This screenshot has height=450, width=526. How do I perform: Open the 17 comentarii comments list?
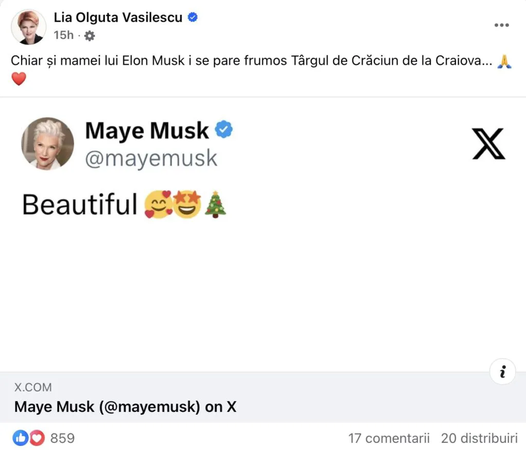[389, 438]
